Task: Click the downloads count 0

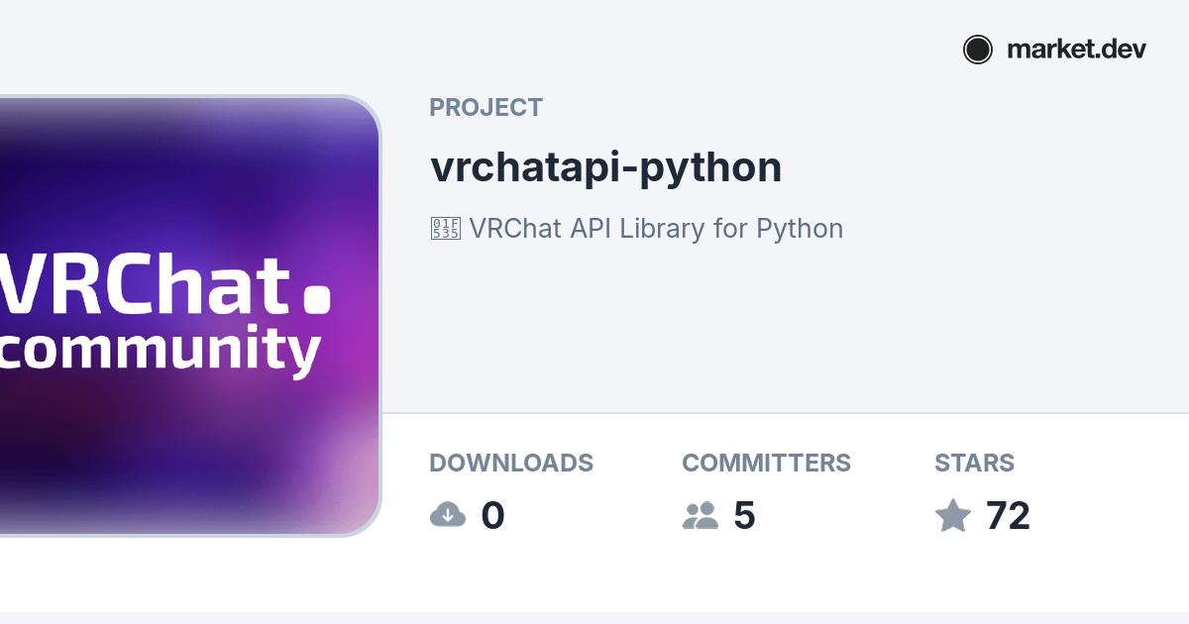Action: 492,516
